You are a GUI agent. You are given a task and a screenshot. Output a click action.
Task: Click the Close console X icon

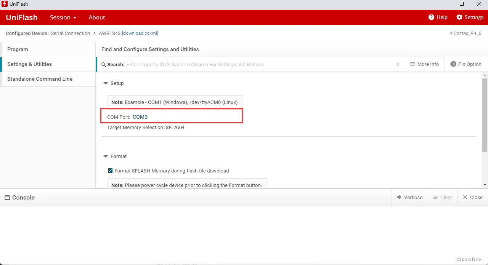coord(465,197)
